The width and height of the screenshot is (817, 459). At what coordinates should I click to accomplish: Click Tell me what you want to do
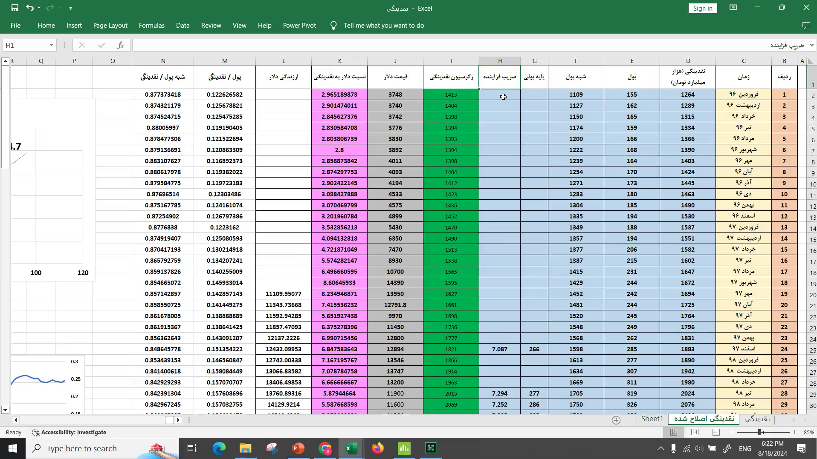(x=384, y=26)
